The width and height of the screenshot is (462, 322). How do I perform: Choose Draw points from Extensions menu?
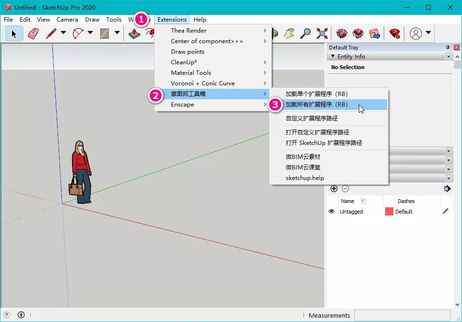[213, 51]
